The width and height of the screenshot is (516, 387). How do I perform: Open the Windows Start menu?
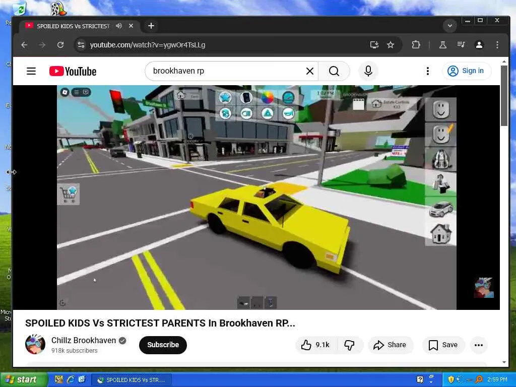click(x=23, y=380)
